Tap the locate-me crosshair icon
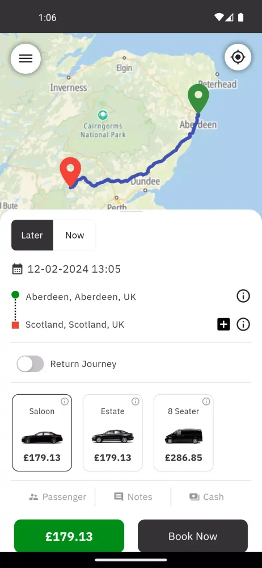Screen dimensions: 262x568 (238, 57)
